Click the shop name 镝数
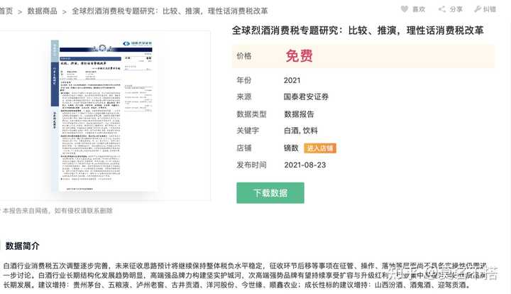The width and height of the screenshot is (511, 294). click(291, 148)
